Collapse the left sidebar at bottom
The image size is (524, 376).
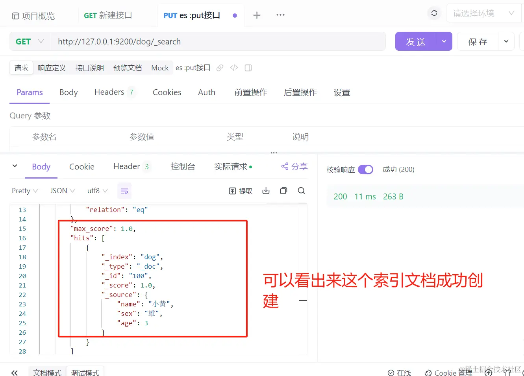pos(15,372)
